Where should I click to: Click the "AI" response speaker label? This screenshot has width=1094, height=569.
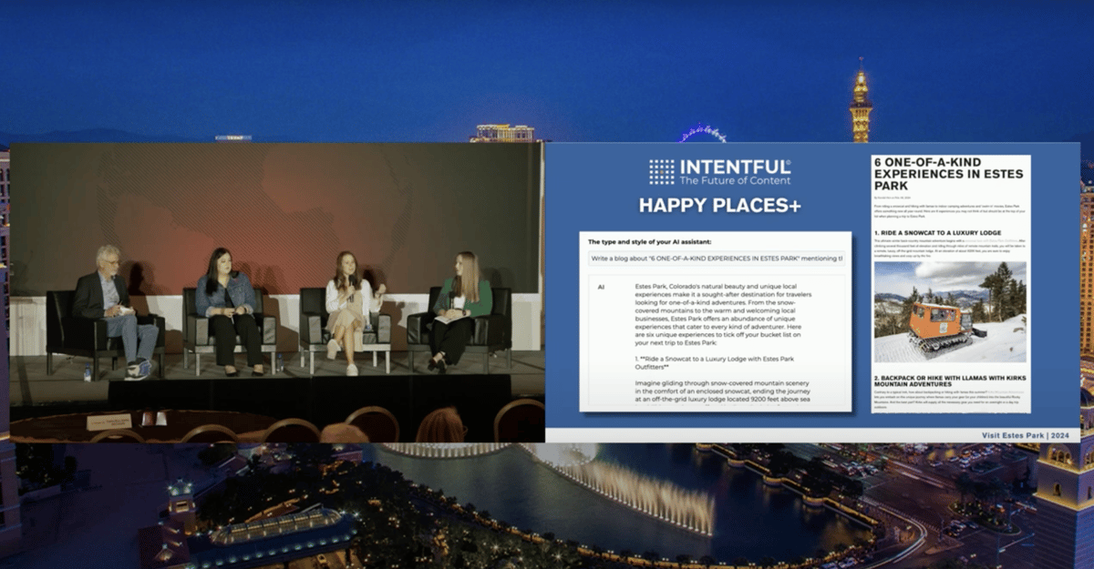601,287
